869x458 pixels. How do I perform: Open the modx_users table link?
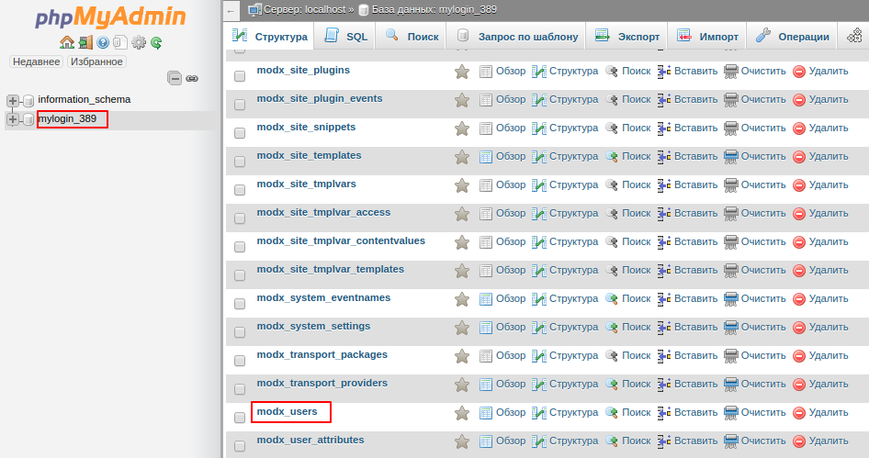(288, 412)
